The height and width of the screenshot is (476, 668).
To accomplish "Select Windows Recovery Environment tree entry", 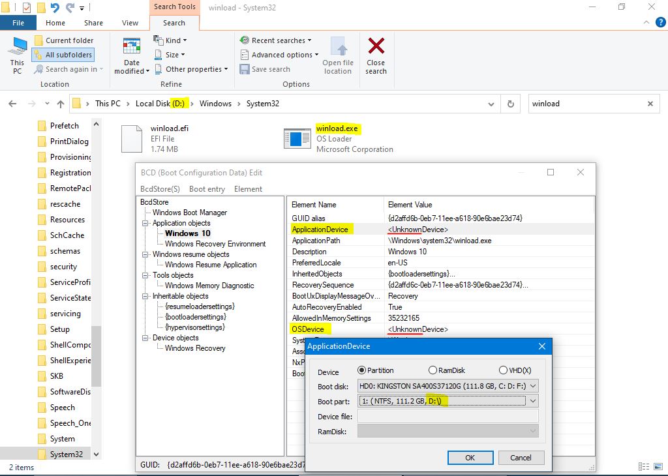I will click(x=215, y=244).
